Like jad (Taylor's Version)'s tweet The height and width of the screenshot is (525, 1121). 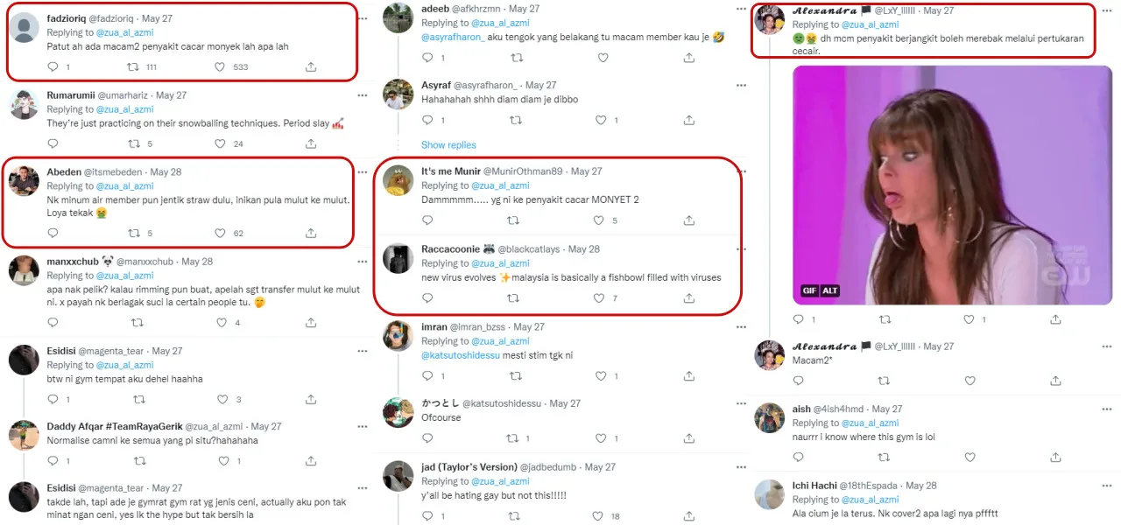600,516
